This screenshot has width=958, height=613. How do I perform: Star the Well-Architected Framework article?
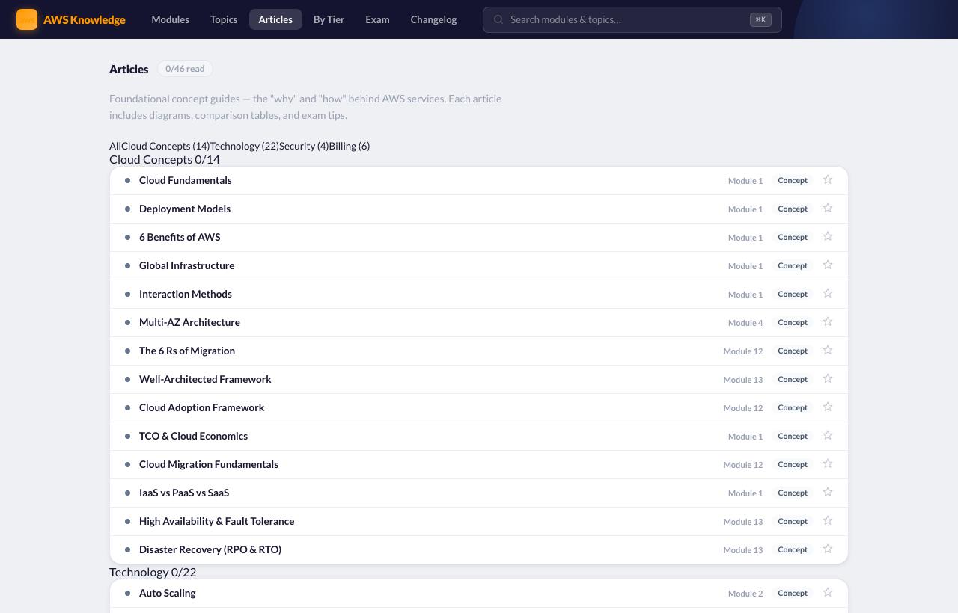click(x=828, y=379)
